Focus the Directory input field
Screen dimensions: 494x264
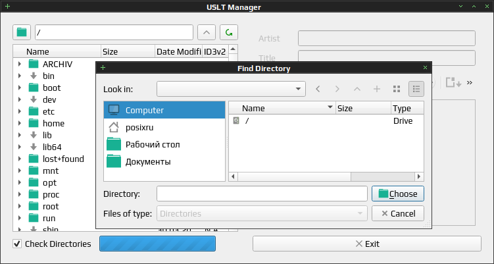click(x=262, y=194)
